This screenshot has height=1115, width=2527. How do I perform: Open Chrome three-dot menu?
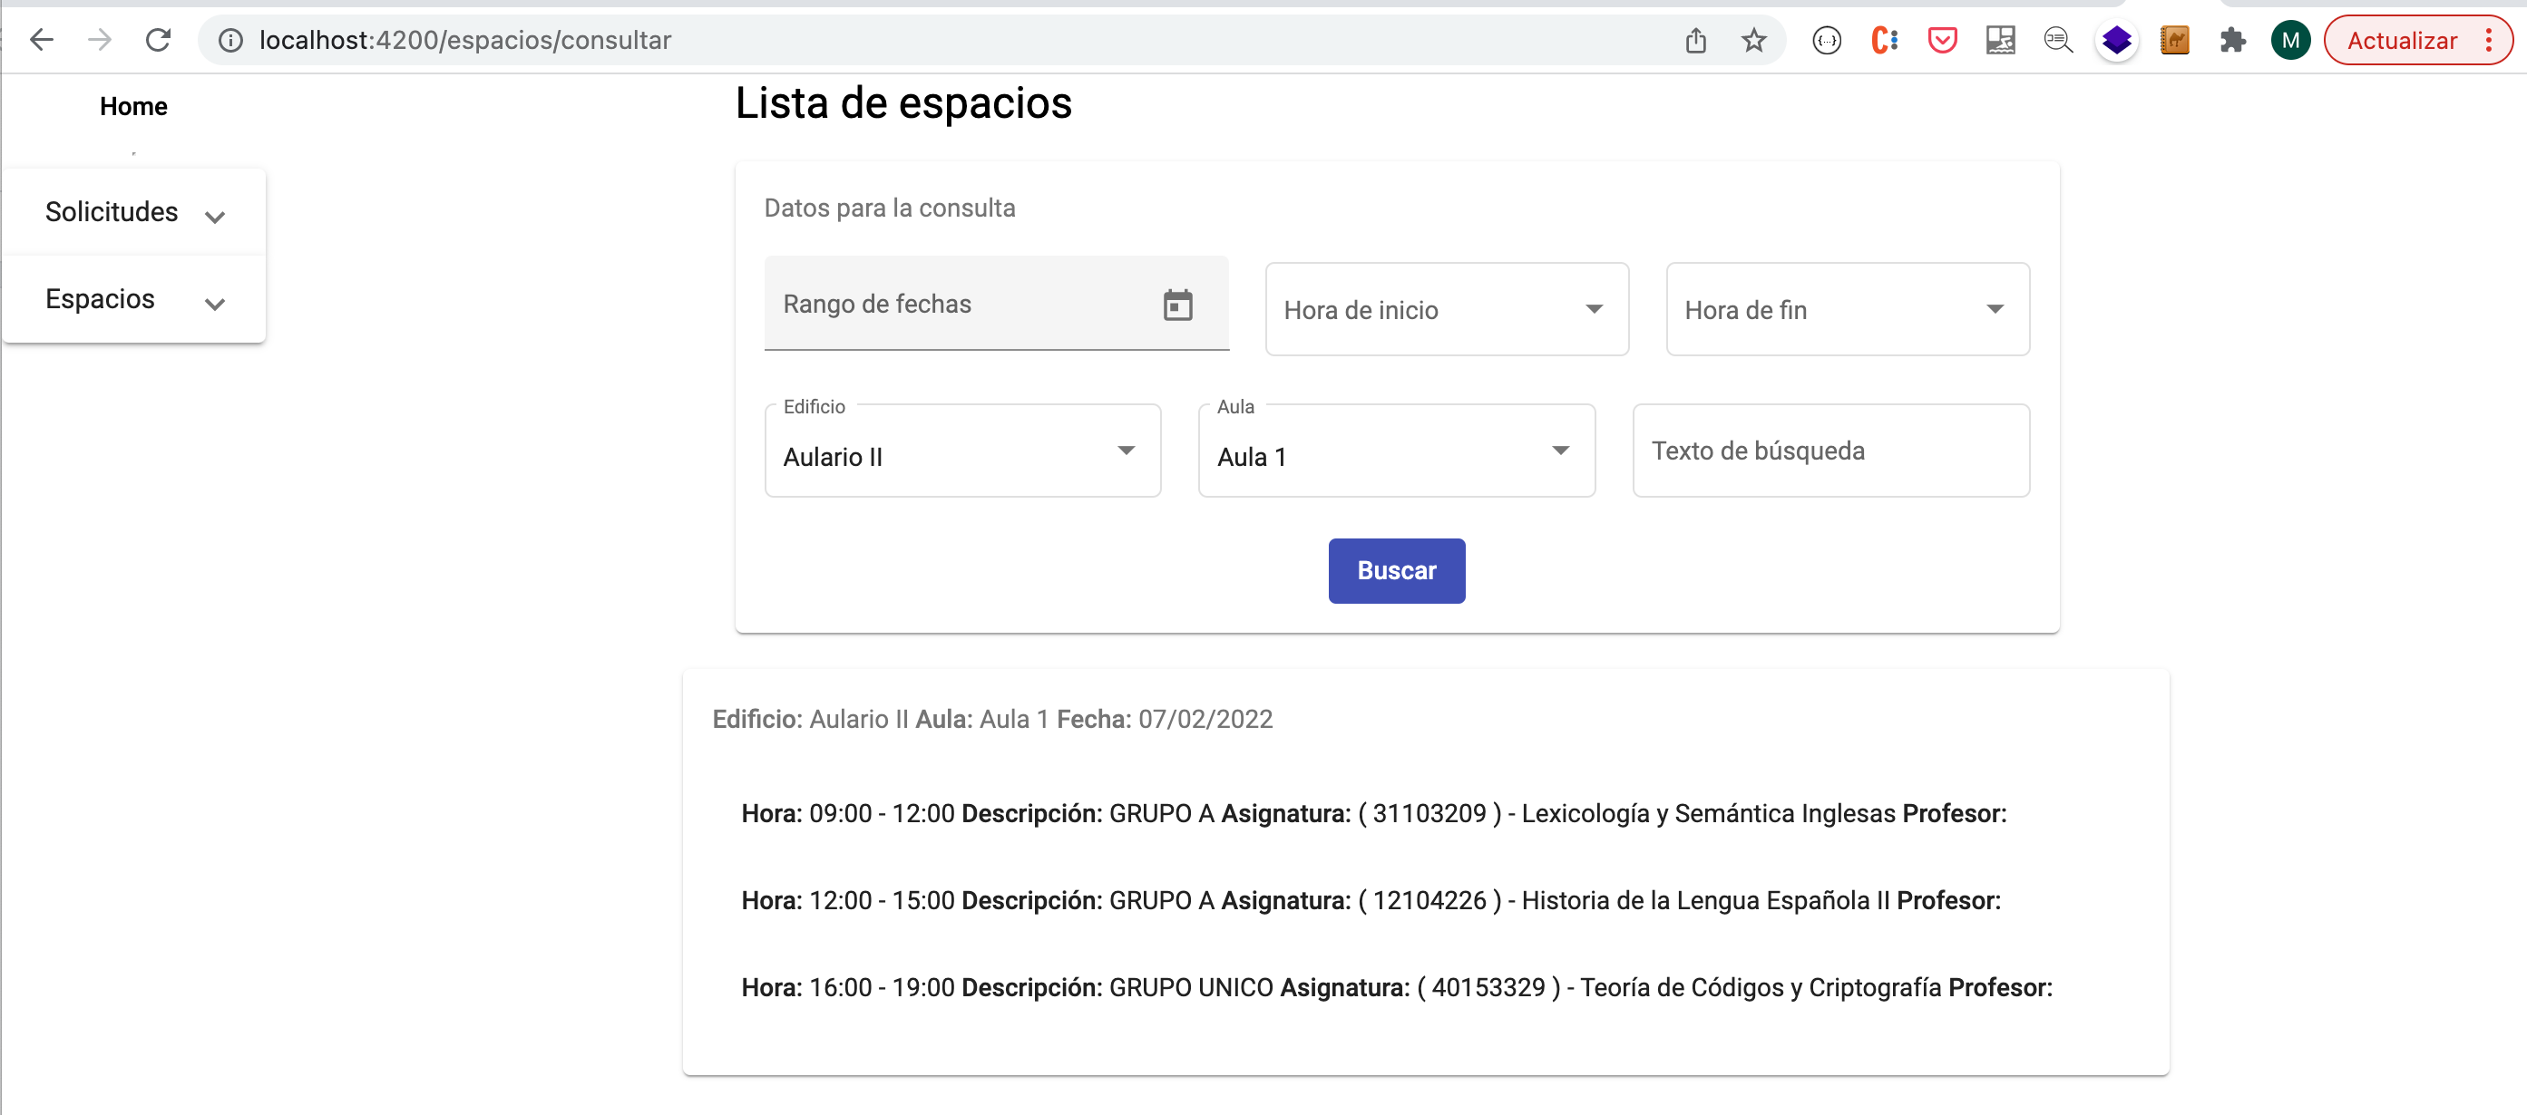tap(2489, 40)
